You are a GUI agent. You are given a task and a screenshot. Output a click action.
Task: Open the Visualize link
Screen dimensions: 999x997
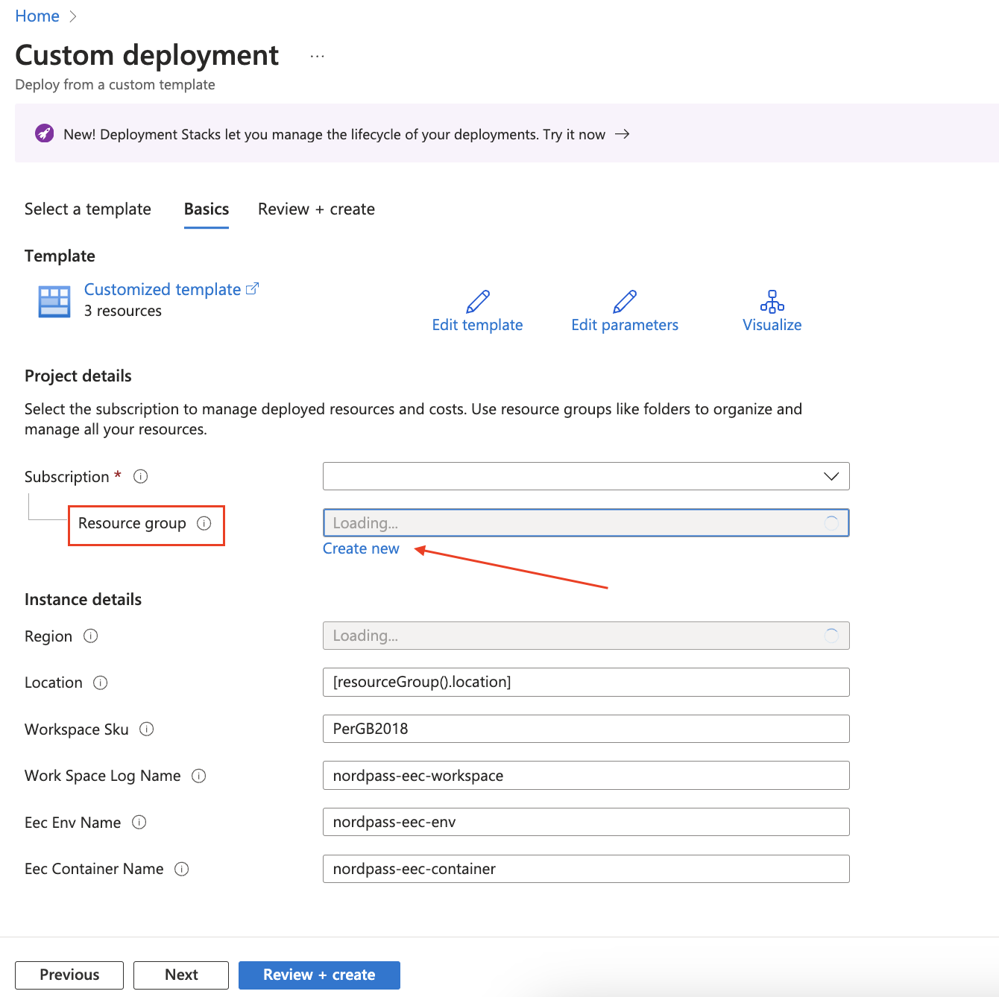point(772,325)
